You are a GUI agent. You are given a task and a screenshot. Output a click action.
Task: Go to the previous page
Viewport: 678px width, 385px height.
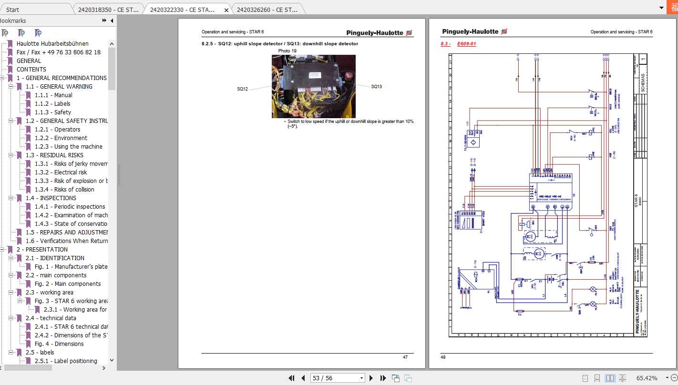click(x=303, y=378)
